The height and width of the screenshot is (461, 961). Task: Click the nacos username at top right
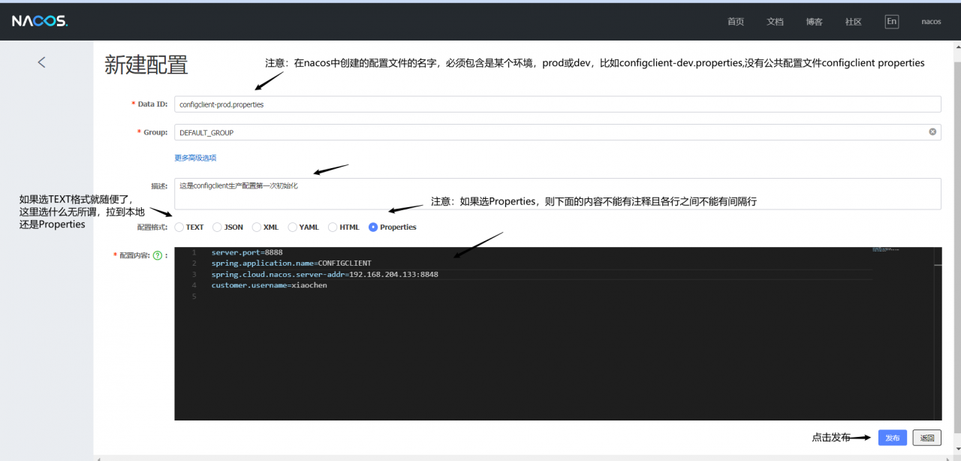(931, 21)
